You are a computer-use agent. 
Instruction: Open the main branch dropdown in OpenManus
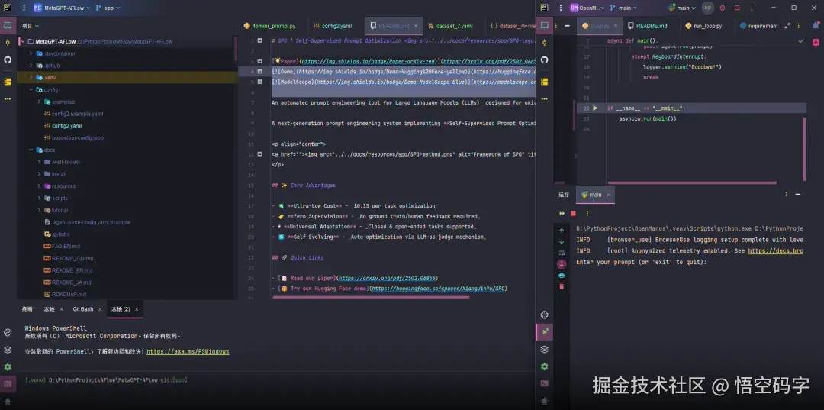coord(624,8)
